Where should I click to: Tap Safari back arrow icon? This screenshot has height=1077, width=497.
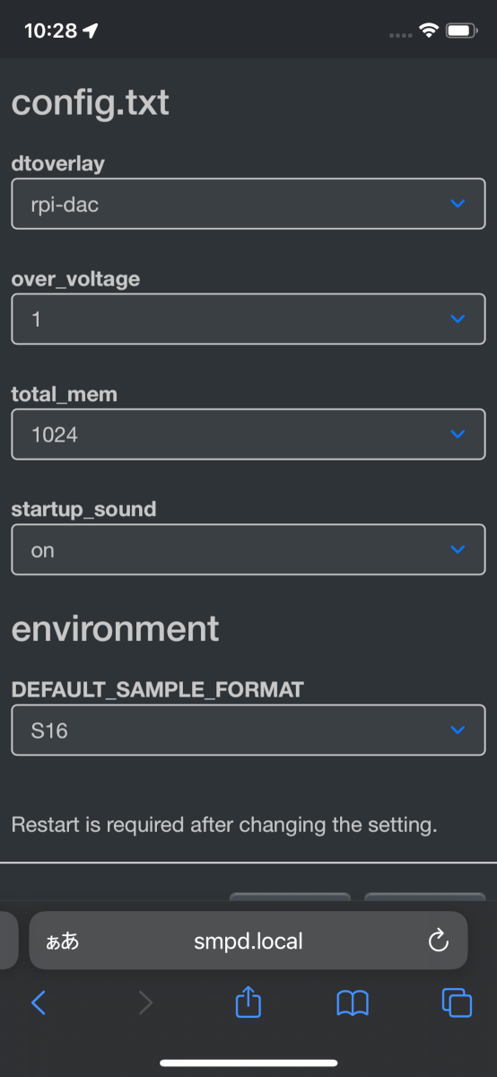pyautogui.click(x=38, y=1003)
